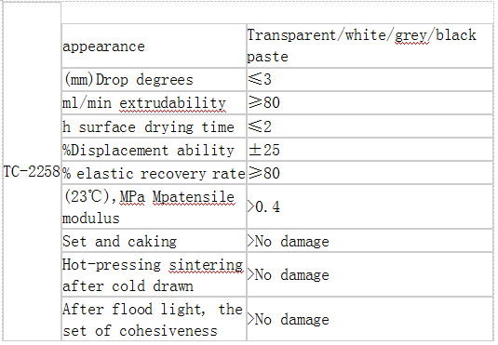The image size is (498, 345).
Task: Click the underlined word extrudability
Action: tap(172, 103)
